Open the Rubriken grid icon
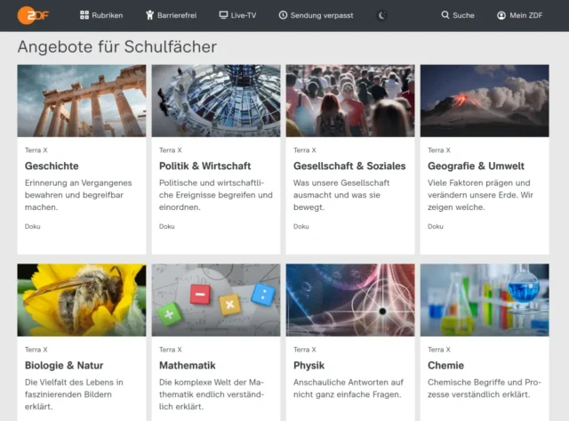 [x=84, y=15]
